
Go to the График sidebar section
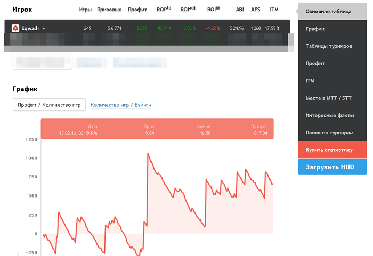click(x=333, y=29)
